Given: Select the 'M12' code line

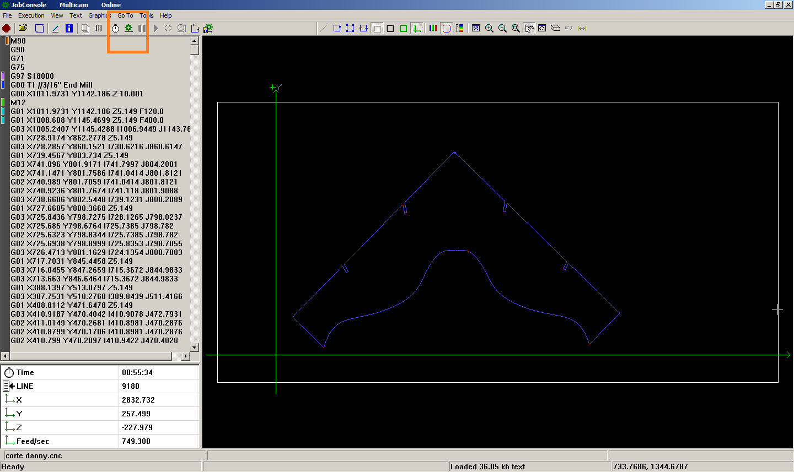Looking at the screenshot, I should click(x=18, y=102).
